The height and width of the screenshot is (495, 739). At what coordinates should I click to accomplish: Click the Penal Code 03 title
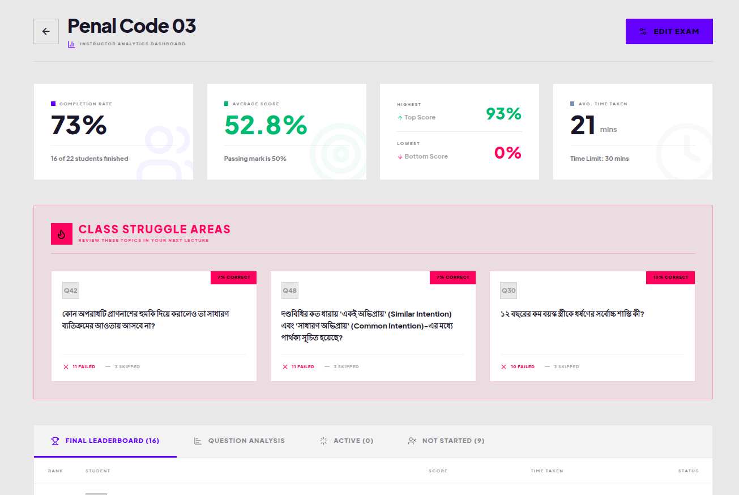[132, 26]
